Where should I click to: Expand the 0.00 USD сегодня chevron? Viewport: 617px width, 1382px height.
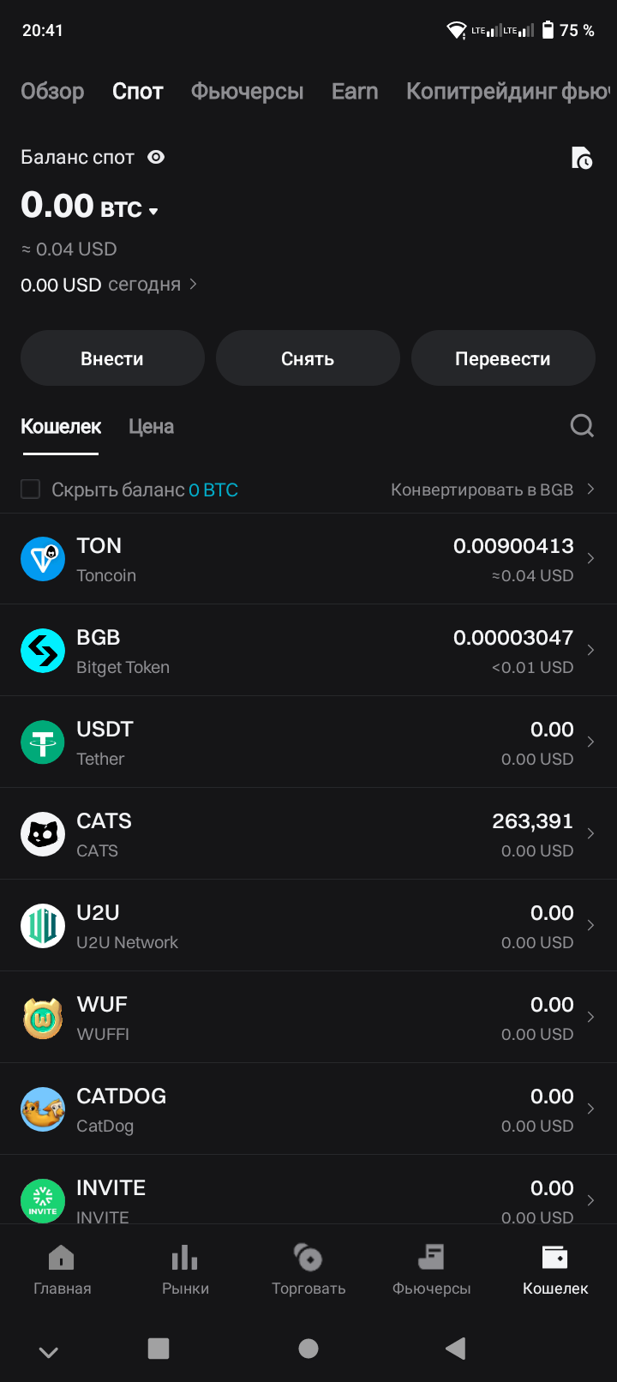point(193,284)
